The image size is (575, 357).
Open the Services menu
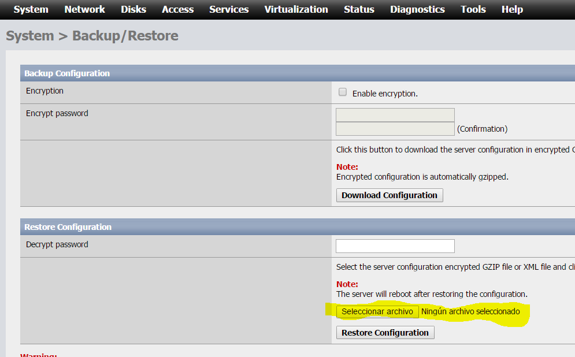coord(229,9)
